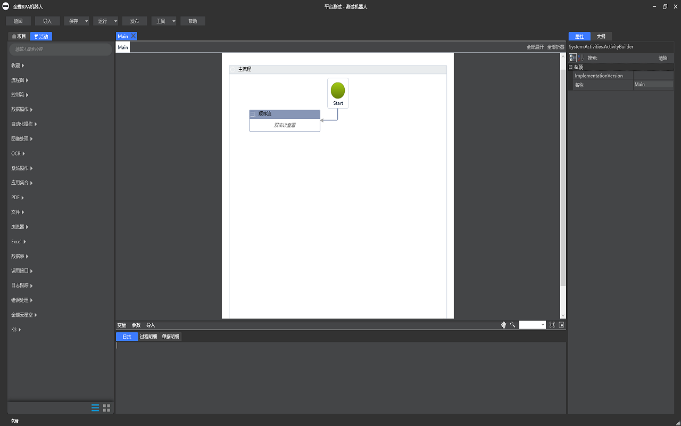The height and width of the screenshot is (426, 681).
Task: Expand the 自动化操作 category
Action: point(24,124)
